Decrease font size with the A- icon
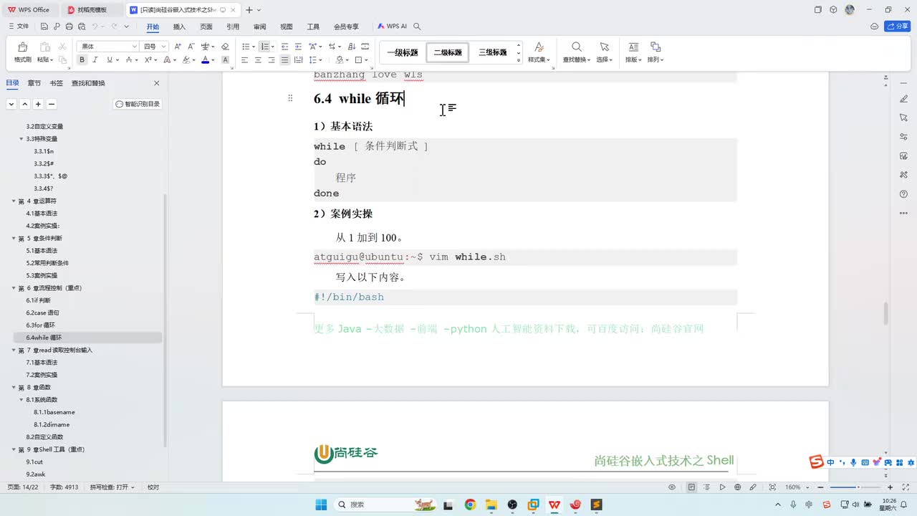The height and width of the screenshot is (516, 917). 191,47
